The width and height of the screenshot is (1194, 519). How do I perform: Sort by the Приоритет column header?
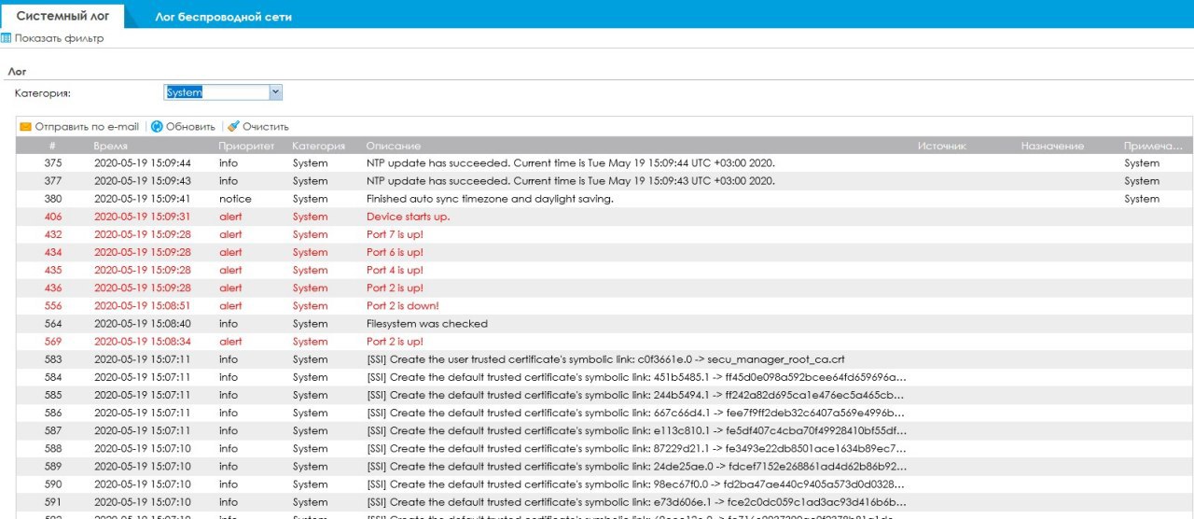coord(246,147)
